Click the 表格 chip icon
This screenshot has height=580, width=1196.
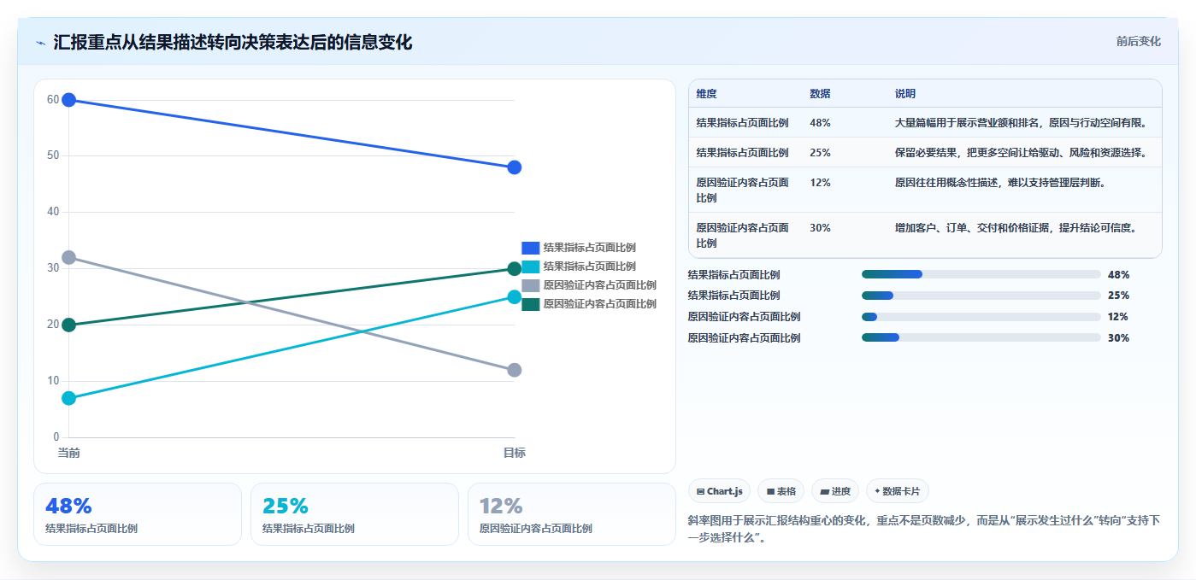[x=770, y=491]
